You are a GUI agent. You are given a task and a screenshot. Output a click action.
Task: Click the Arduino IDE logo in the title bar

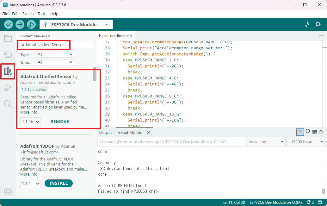5,5
